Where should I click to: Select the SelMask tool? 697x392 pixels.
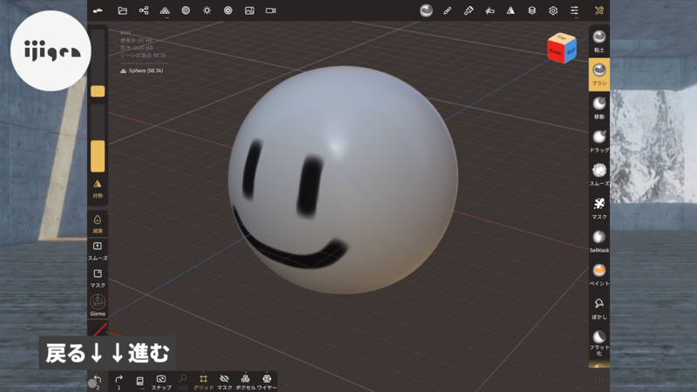(x=599, y=241)
